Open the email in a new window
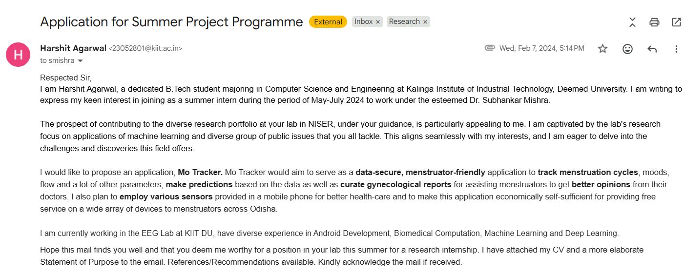Screen dimensions: 685x274 tap(676, 22)
